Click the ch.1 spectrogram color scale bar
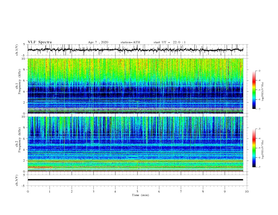This screenshot has height=215, width=278. pos(254,90)
